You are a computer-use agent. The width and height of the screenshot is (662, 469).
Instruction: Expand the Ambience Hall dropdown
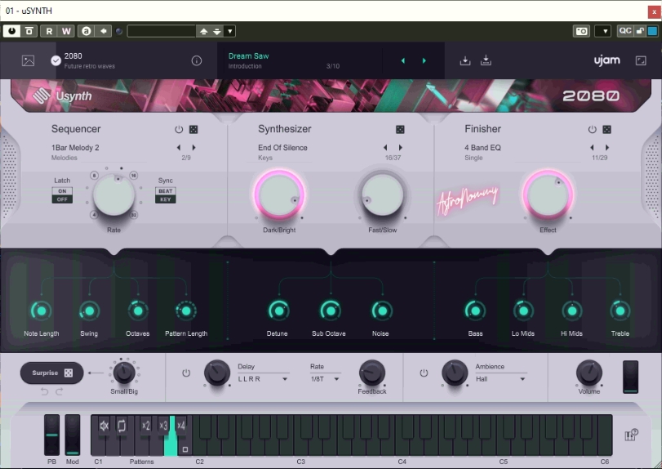click(x=500, y=379)
